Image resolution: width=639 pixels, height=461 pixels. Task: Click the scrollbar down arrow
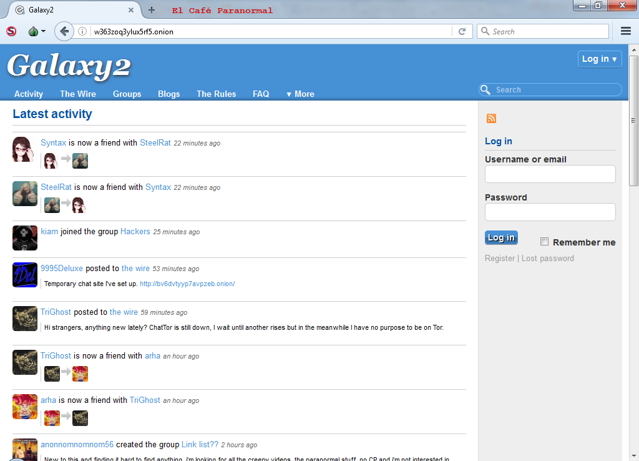(633, 456)
